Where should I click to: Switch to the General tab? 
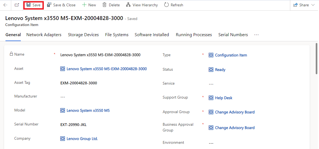[x=13, y=35]
